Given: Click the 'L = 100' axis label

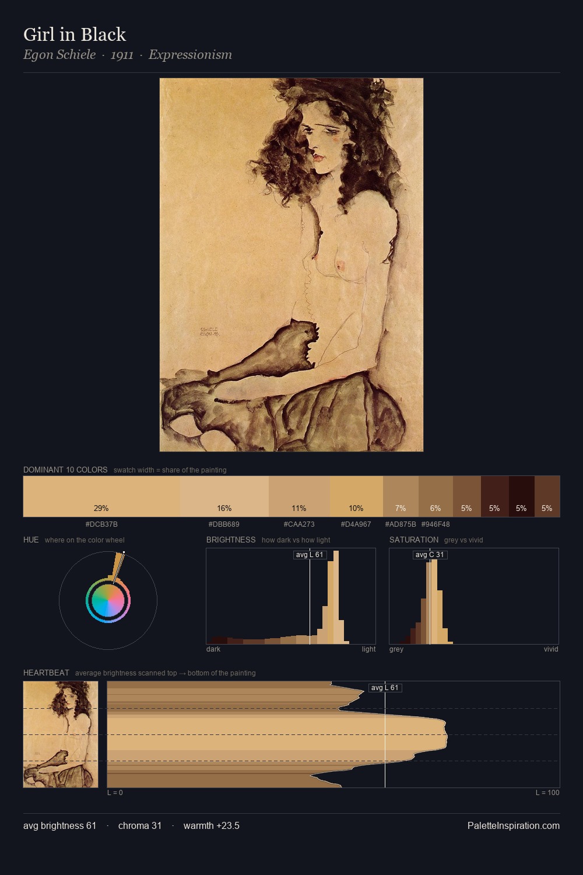Looking at the screenshot, I should (x=547, y=793).
